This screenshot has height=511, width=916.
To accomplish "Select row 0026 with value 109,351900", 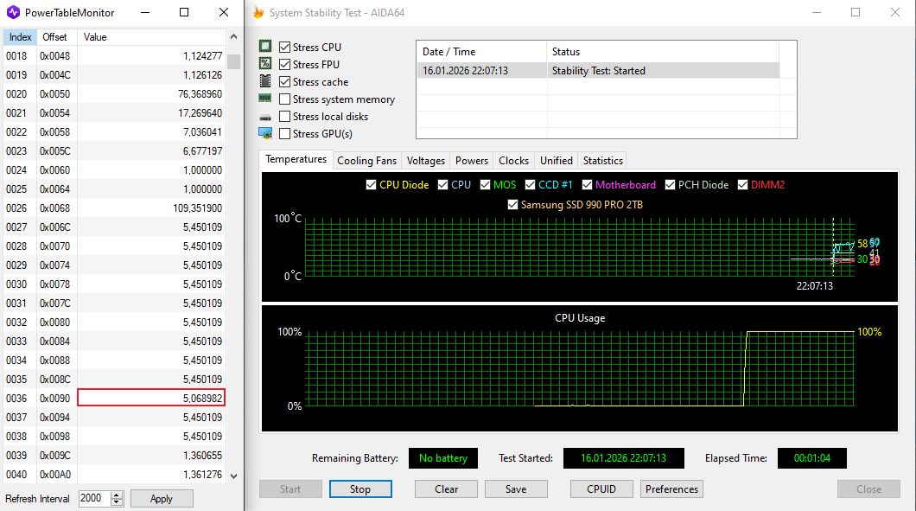I will pos(114,208).
